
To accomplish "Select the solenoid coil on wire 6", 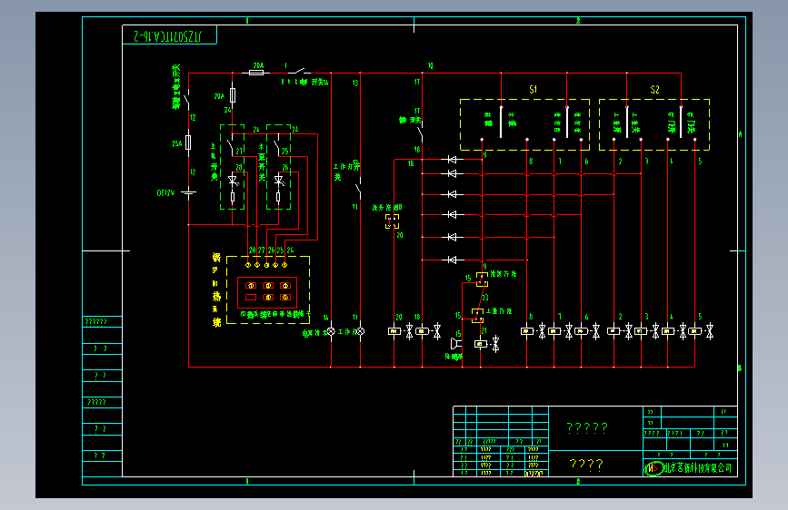I will click(582, 331).
